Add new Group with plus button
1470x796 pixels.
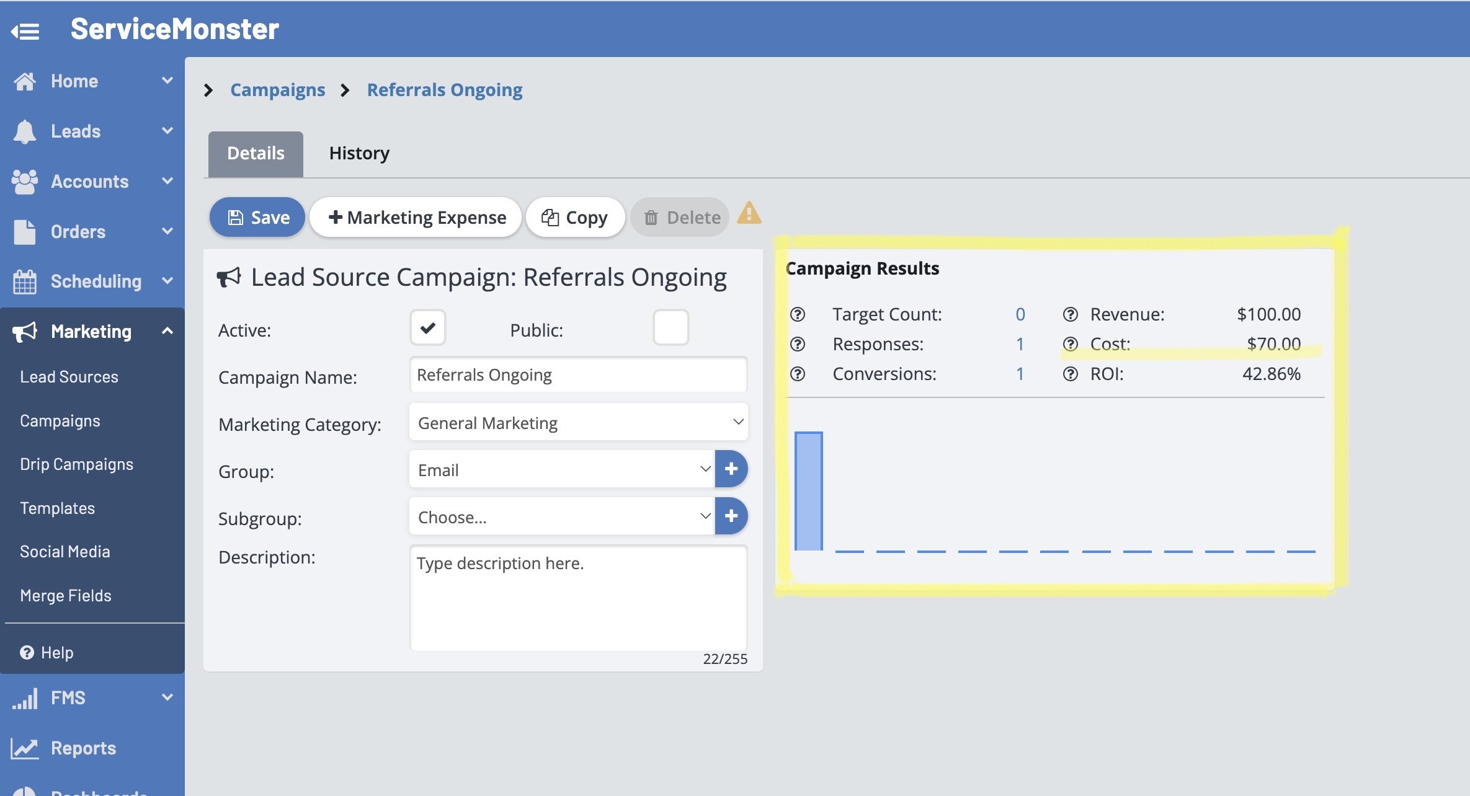[x=731, y=469]
